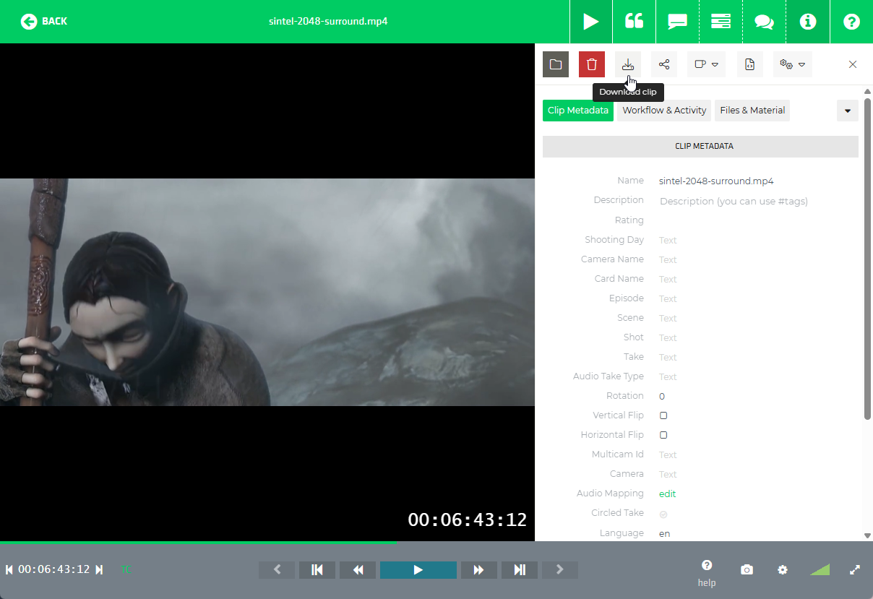The image size is (873, 599).
Task: Open the quote marks panel icon
Action: (x=634, y=22)
